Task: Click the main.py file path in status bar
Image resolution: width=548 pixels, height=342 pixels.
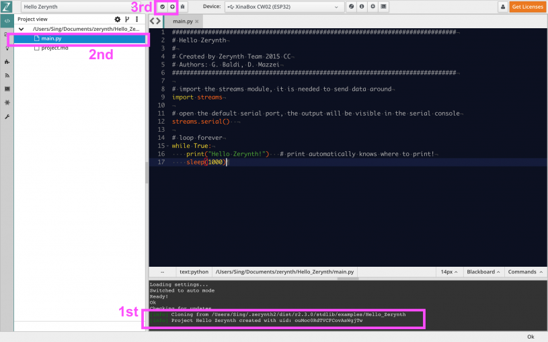Action: 284,271
